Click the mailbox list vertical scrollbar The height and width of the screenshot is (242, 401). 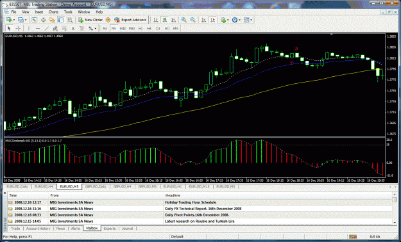pyautogui.click(x=395, y=209)
